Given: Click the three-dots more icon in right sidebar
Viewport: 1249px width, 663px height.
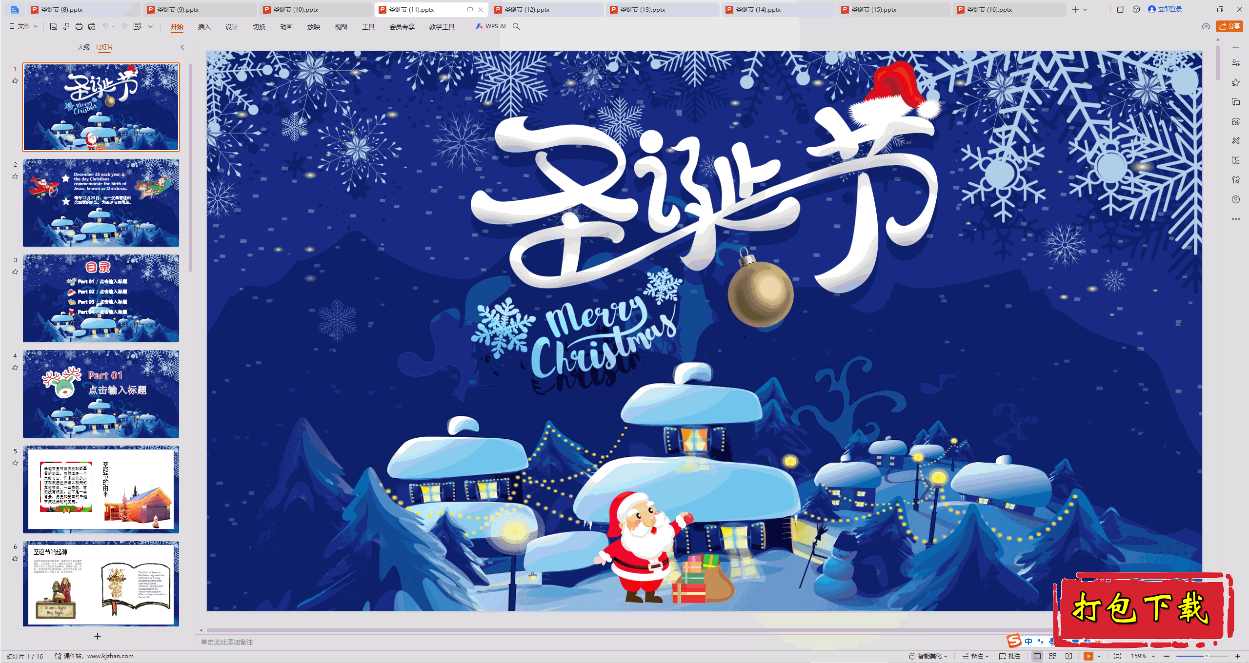Looking at the screenshot, I should pyautogui.click(x=1236, y=219).
